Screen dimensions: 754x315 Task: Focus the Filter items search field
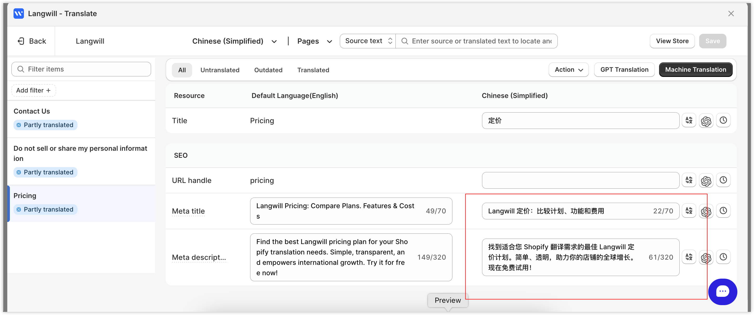[x=81, y=69]
